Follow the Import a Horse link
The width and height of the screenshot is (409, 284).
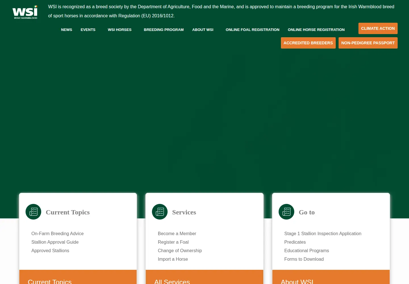pos(173,259)
